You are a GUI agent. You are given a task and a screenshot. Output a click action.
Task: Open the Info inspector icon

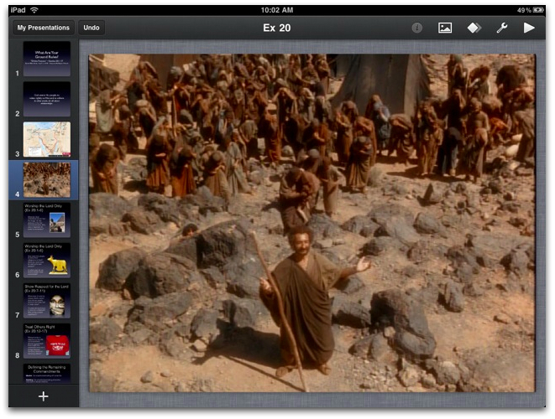[416, 28]
